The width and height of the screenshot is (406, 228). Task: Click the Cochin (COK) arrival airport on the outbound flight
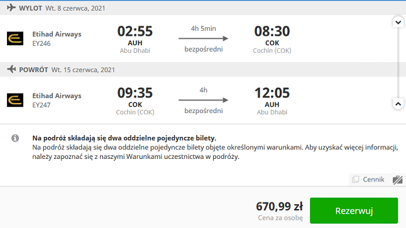(272, 51)
